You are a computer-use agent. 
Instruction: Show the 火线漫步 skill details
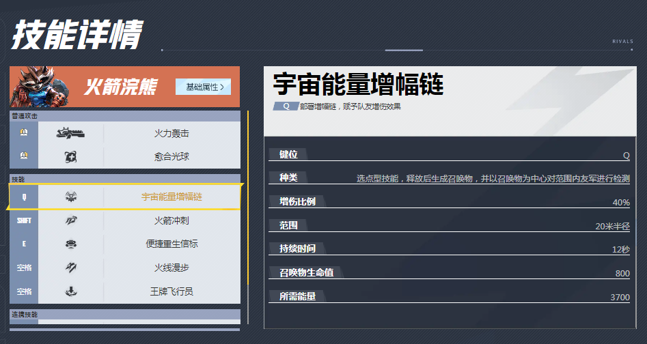(x=171, y=268)
